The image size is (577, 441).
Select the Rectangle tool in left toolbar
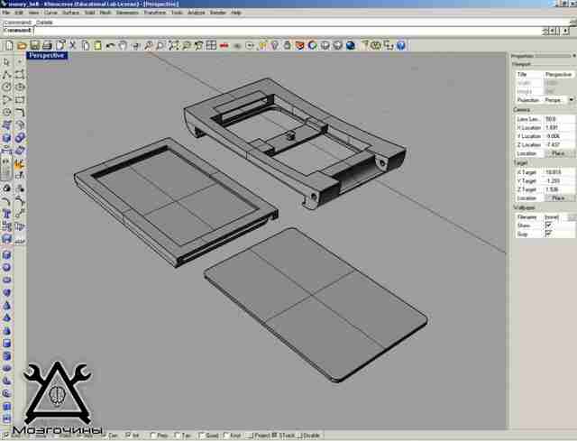click(20, 100)
